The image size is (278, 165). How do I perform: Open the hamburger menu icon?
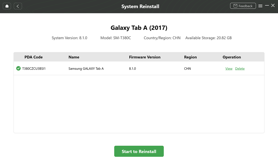pos(260,6)
